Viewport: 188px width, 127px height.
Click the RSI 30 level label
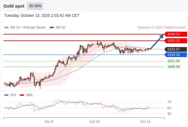[169, 114]
